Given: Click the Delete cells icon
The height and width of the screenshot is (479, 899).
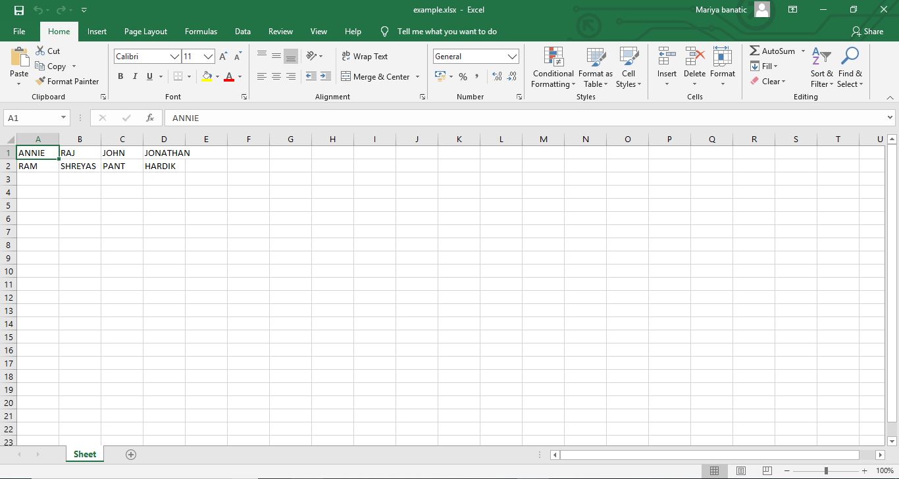Looking at the screenshot, I should 694,57.
